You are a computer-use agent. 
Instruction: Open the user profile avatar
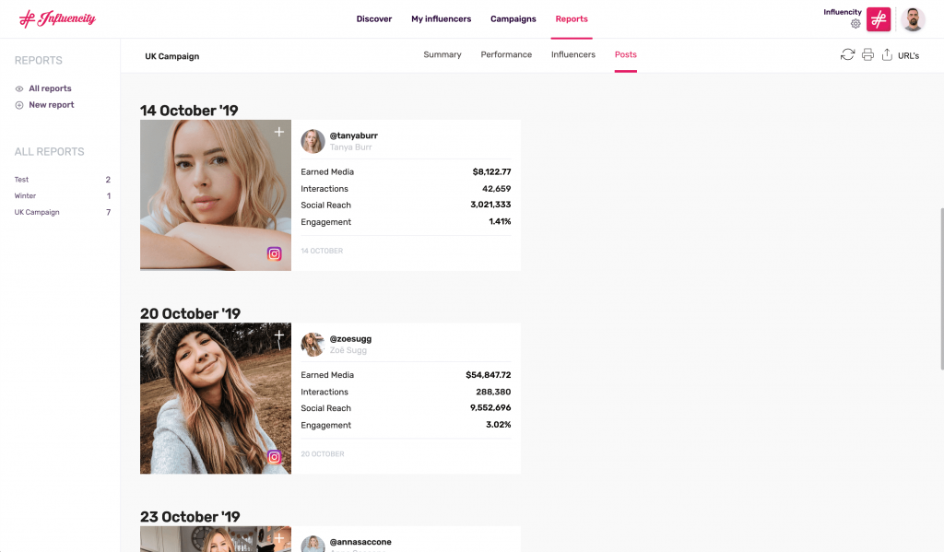(913, 19)
